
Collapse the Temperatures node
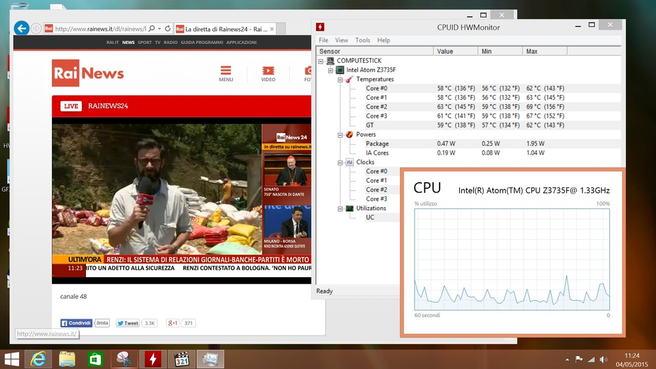340,79
